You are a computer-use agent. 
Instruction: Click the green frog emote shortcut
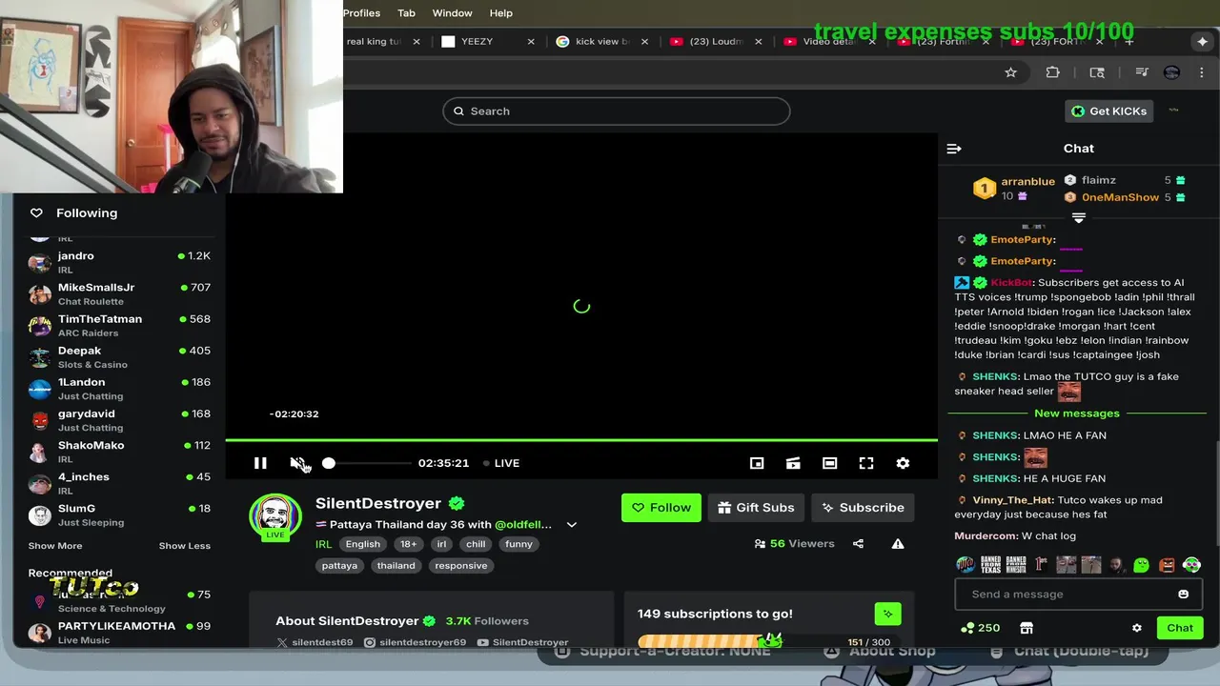tap(1141, 565)
